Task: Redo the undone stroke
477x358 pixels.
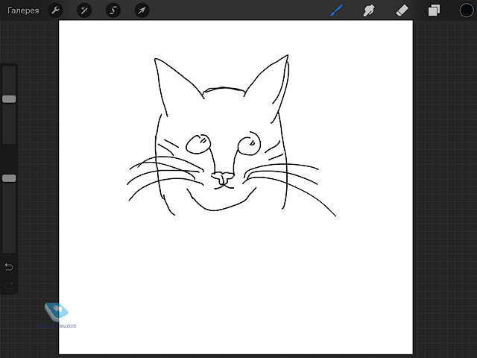Action: click(9, 285)
